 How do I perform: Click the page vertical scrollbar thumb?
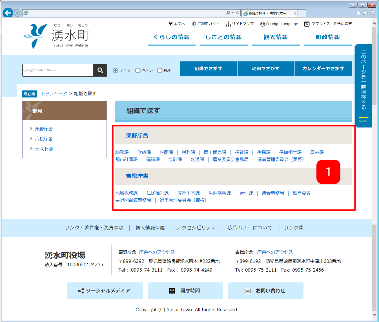(x=374, y=66)
